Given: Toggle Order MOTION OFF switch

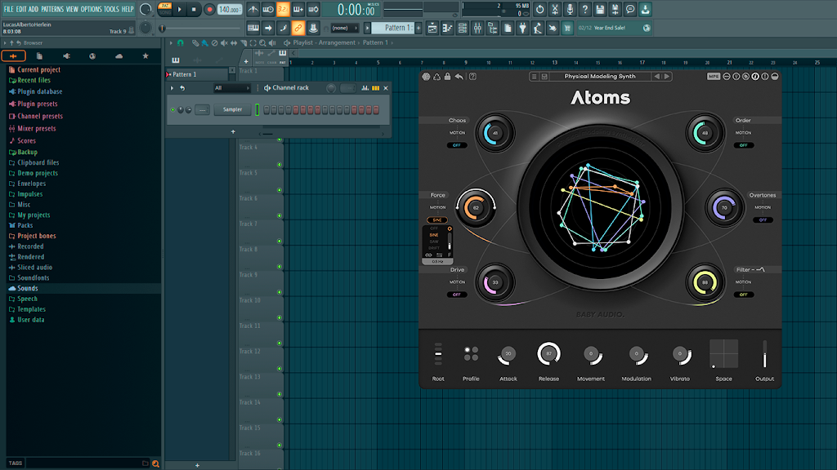Looking at the screenshot, I should [744, 145].
